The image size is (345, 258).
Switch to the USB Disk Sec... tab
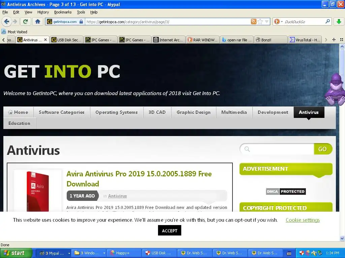[x=67, y=40]
